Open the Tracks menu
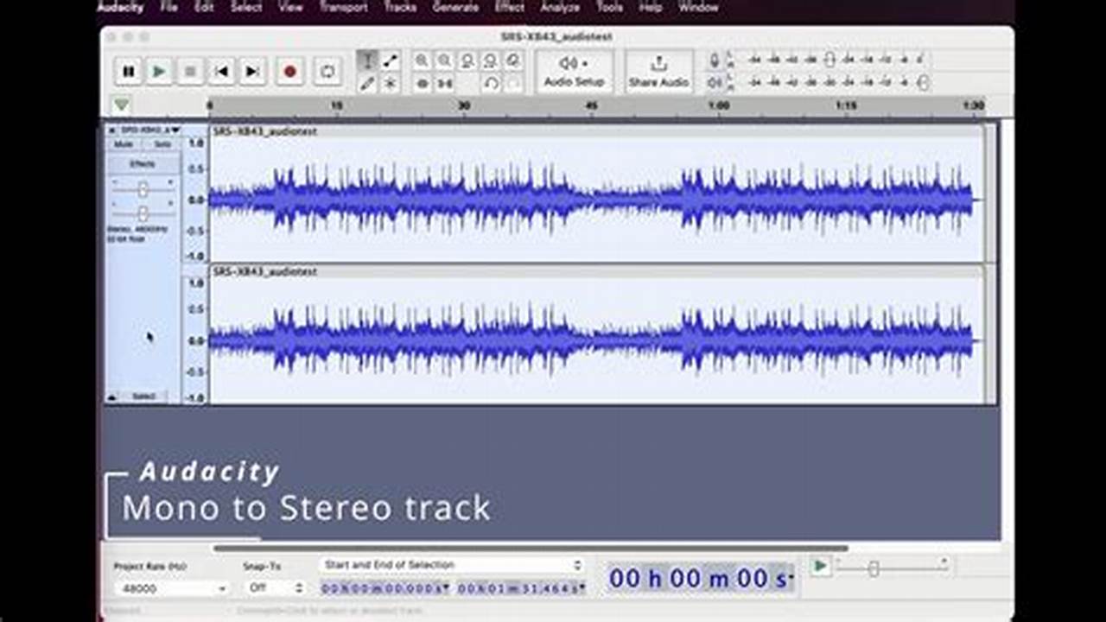The width and height of the screenshot is (1106, 622). coord(400,7)
